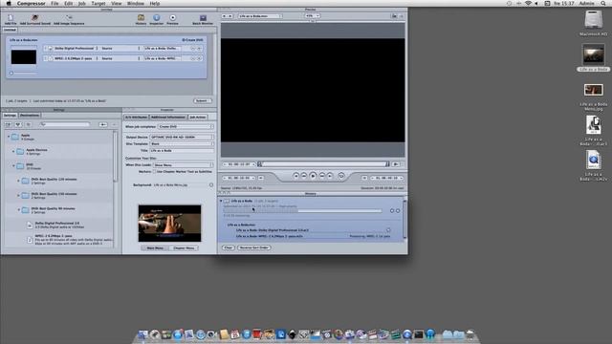Collapse the Apple settings folder
This screenshot has width=612, height=344.
click(9, 137)
